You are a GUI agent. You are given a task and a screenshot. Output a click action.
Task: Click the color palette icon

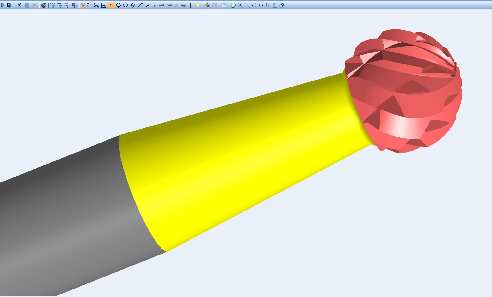tap(208, 5)
